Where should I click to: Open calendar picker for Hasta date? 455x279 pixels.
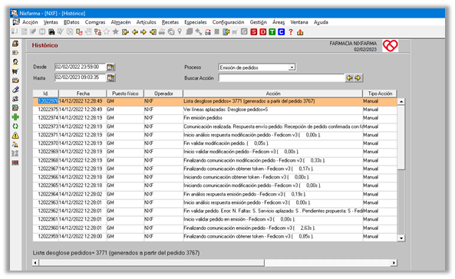[110, 77]
